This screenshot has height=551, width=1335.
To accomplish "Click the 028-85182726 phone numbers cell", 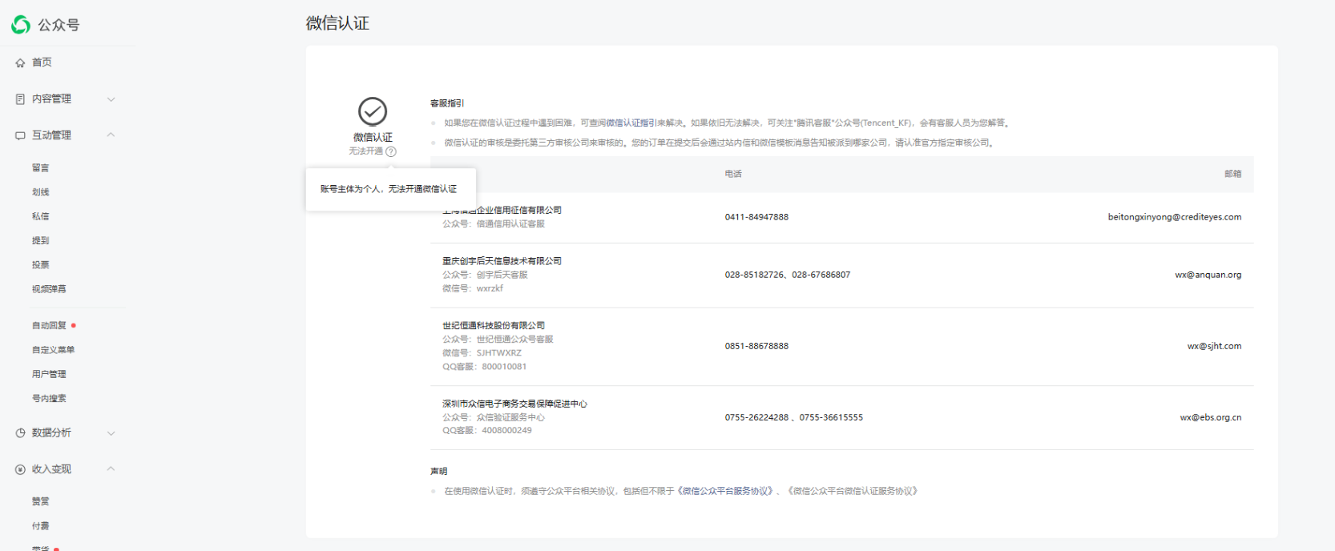I will (788, 275).
